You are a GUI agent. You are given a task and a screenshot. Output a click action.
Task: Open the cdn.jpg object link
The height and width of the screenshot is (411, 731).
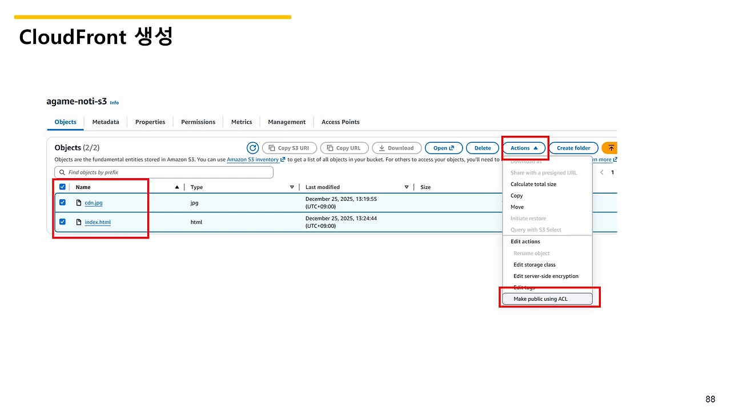[94, 203]
